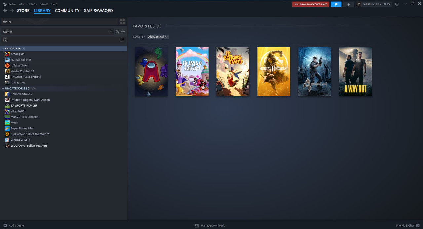Open the Friends menu
The image size is (423, 229).
[32, 4]
